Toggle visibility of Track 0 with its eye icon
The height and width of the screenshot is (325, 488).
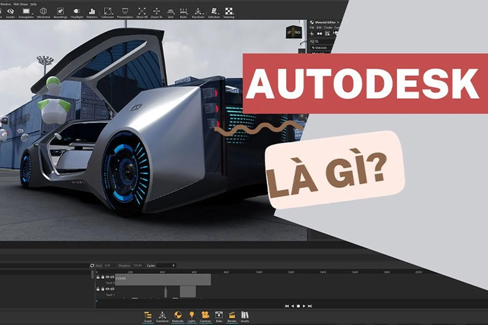click(x=108, y=277)
